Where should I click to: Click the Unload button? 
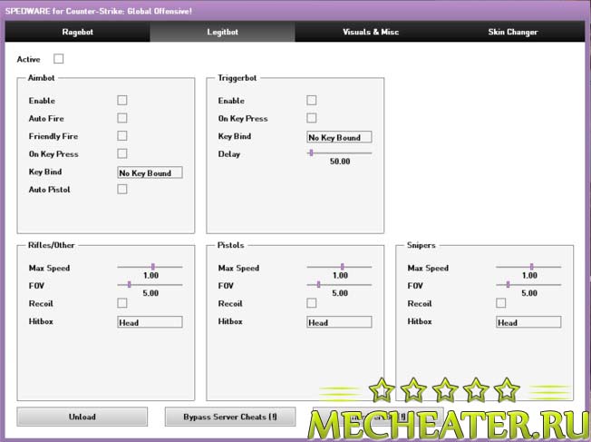[82, 417]
